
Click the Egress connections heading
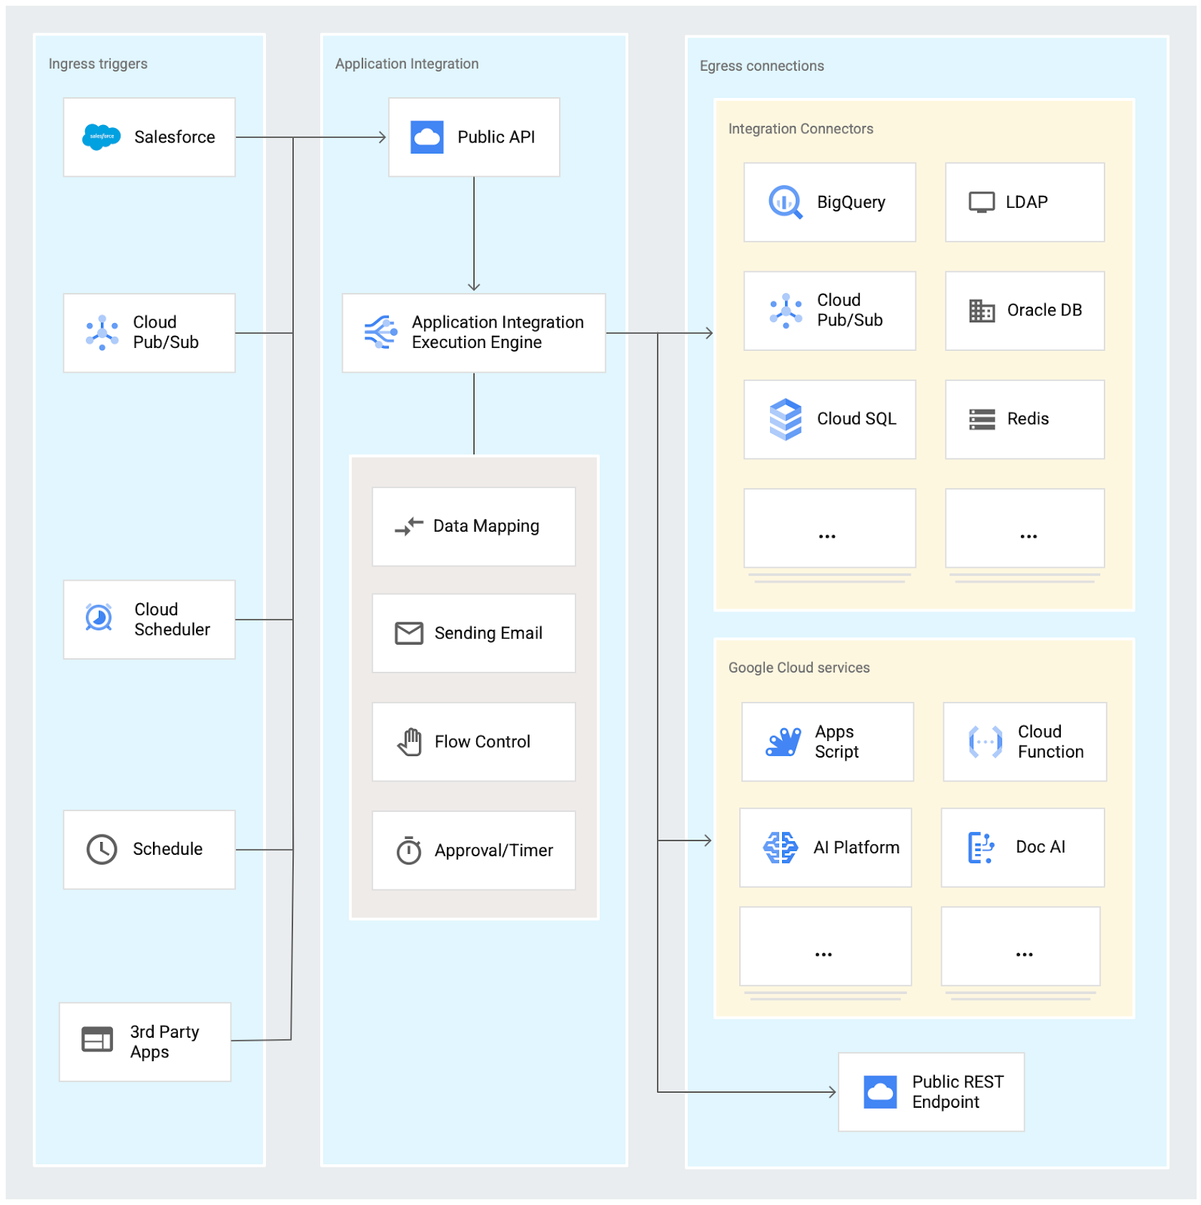point(762,66)
